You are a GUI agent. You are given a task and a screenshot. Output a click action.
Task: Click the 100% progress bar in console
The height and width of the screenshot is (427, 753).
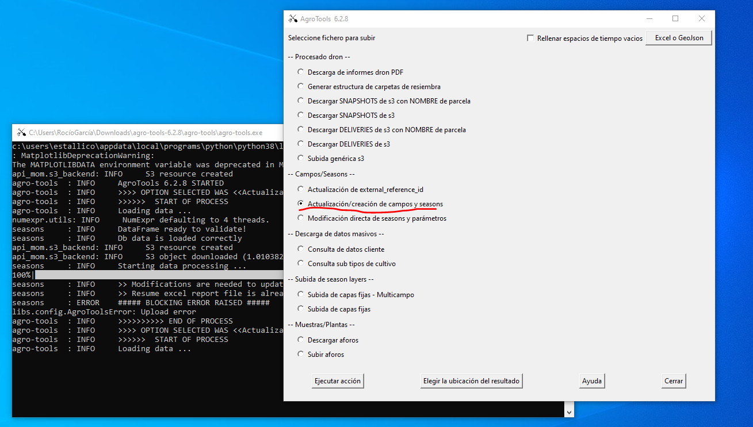[x=148, y=275]
